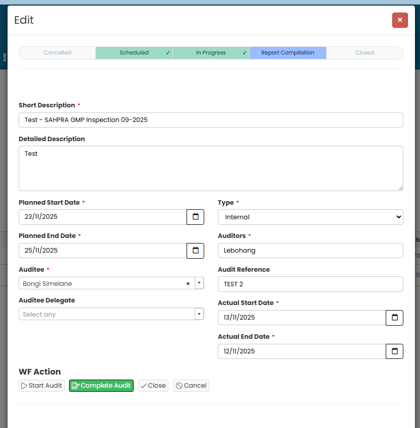This screenshot has width=420, height=428.
Task: Select the Cancelled status stage
Action: point(57,53)
